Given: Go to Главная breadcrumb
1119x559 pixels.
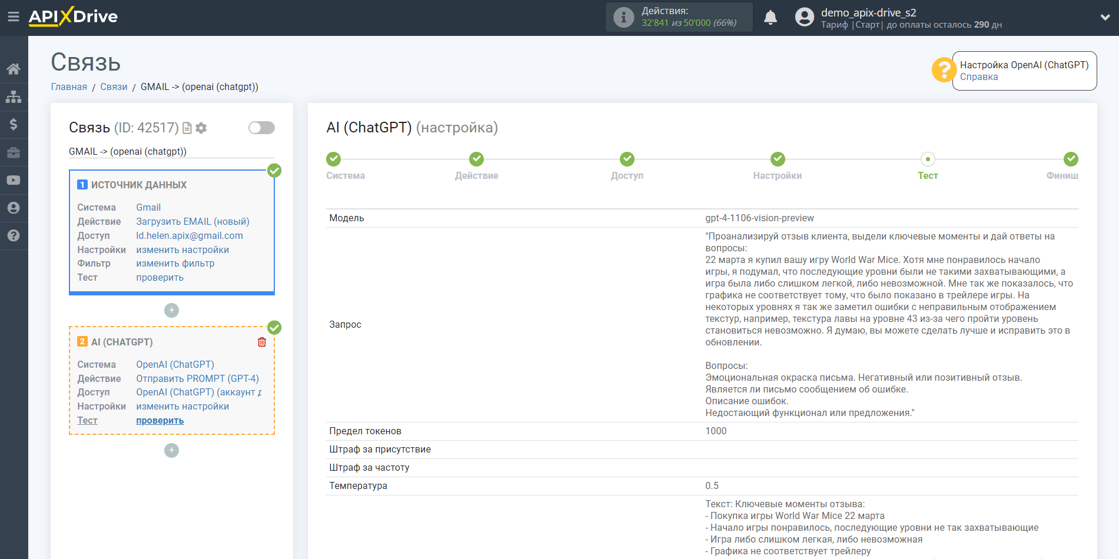Looking at the screenshot, I should click(69, 87).
